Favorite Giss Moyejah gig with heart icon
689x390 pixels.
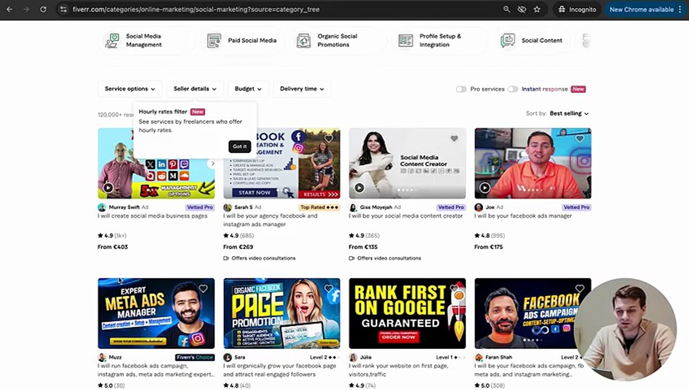tap(454, 139)
